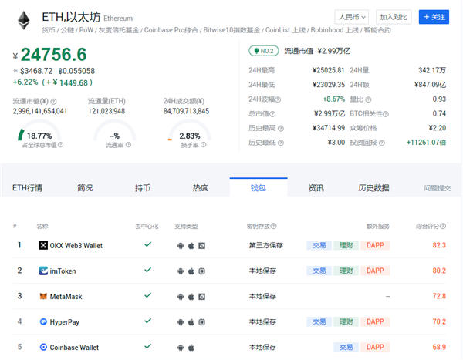Switch to the 资讯 tab
The image size is (463, 360).
pos(316,187)
